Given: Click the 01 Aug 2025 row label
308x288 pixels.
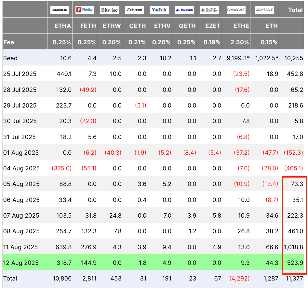Looking at the screenshot, I should click(21, 153).
